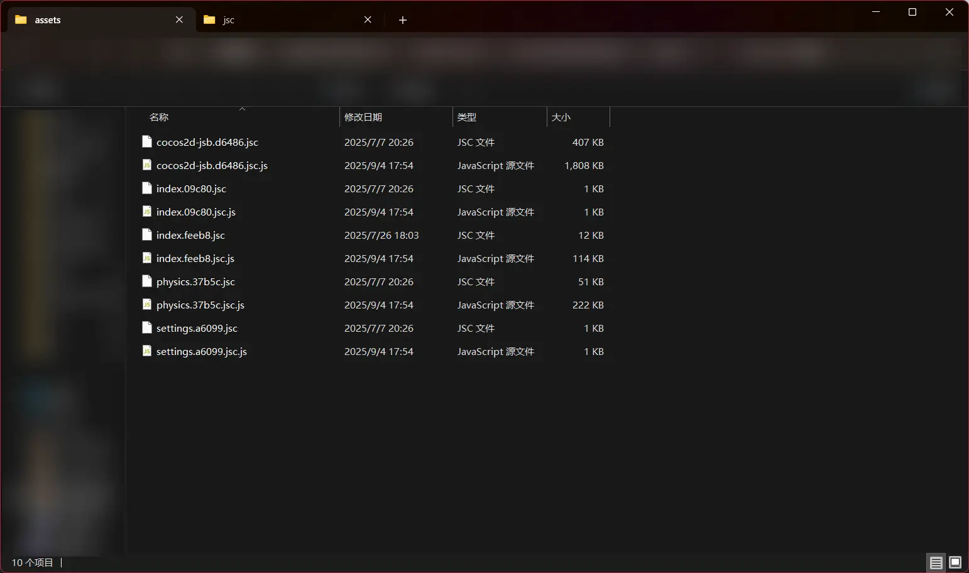Click the cocos2d-jsb.d6486.jsc file icon
Screen dimensions: 969x573
(x=147, y=142)
